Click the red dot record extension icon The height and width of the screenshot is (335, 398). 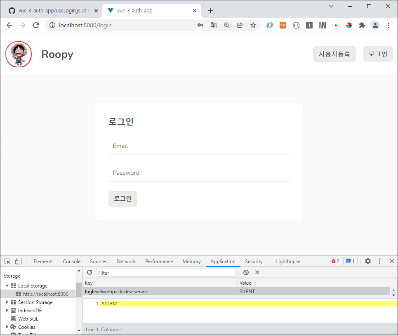(x=336, y=25)
